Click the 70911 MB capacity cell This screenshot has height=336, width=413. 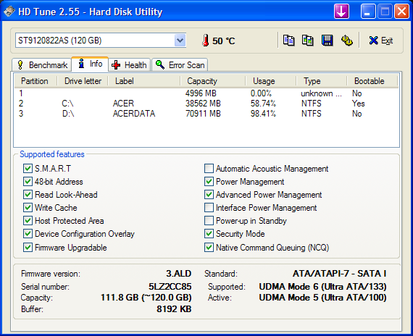click(x=203, y=114)
